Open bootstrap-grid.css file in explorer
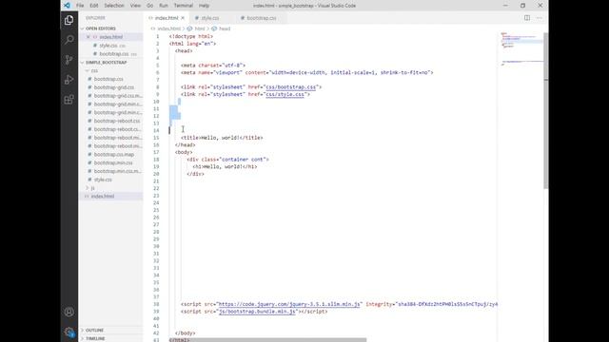The image size is (609, 342). [x=114, y=87]
